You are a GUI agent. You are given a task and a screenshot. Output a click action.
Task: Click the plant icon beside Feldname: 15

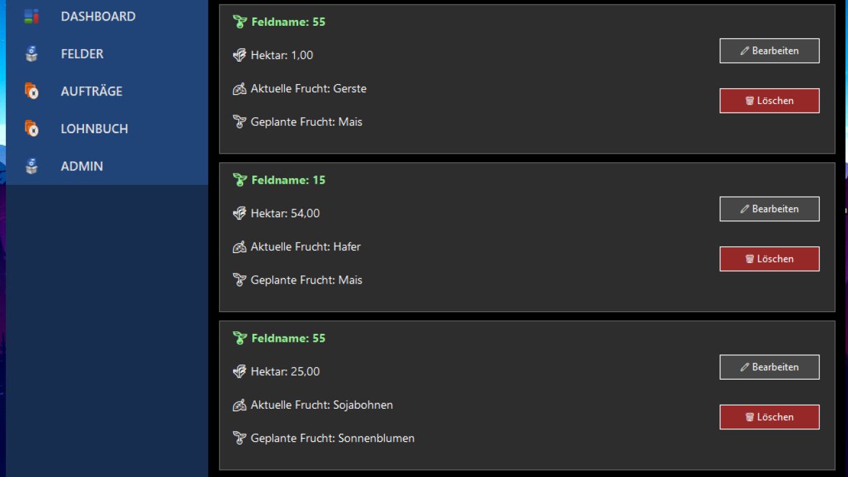(240, 180)
